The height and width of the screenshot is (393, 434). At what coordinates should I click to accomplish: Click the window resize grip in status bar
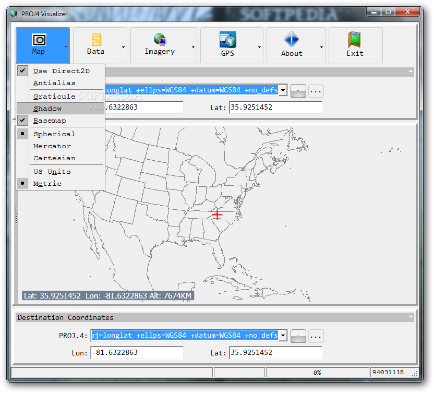coord(414,374)
